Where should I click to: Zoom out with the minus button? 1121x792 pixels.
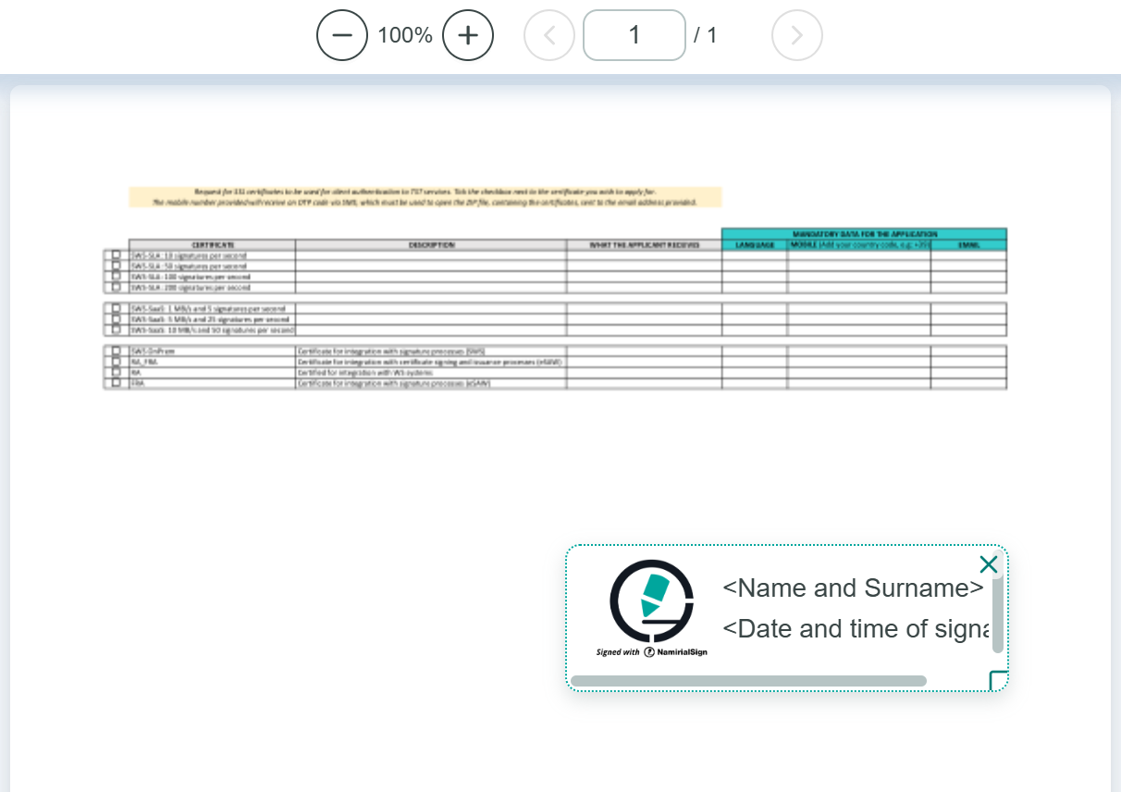pos(342,35)
